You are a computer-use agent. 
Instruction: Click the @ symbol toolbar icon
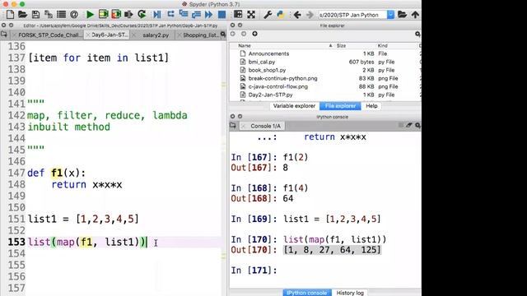pos(74,15)
